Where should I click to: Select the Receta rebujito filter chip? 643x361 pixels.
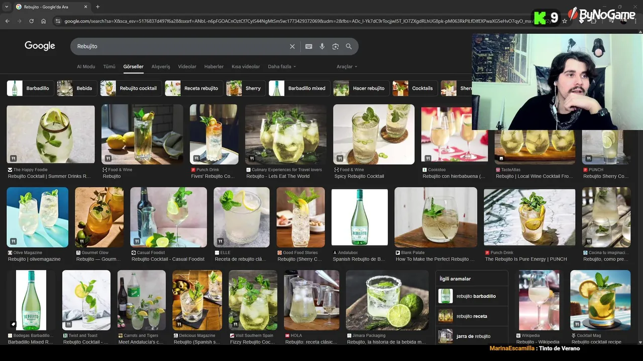(x=193, y=88)
